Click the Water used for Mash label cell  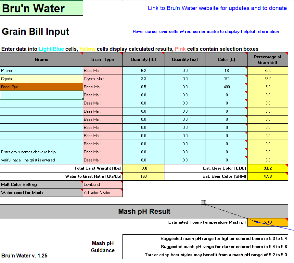pyautogui.click(x=42, y=193)
